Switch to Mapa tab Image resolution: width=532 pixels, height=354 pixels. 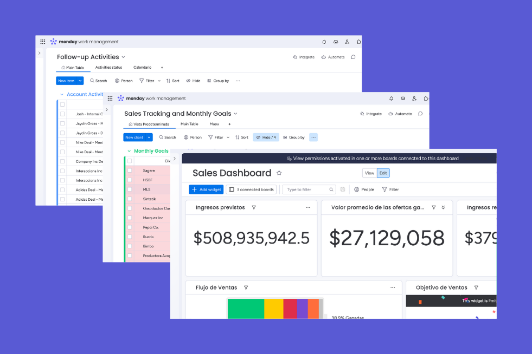(214, 124)
